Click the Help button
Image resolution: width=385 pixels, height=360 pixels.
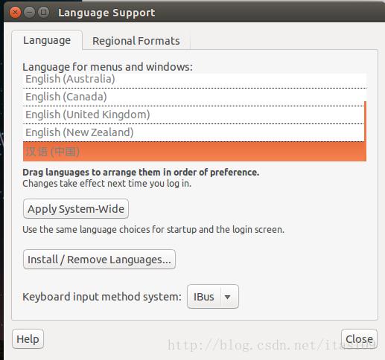coord(28,339)
